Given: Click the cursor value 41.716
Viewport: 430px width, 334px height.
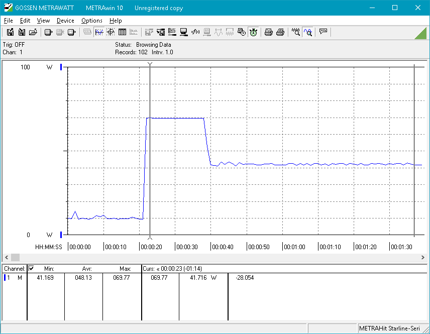Looking at the screenshot, I should tap(198, 278).
